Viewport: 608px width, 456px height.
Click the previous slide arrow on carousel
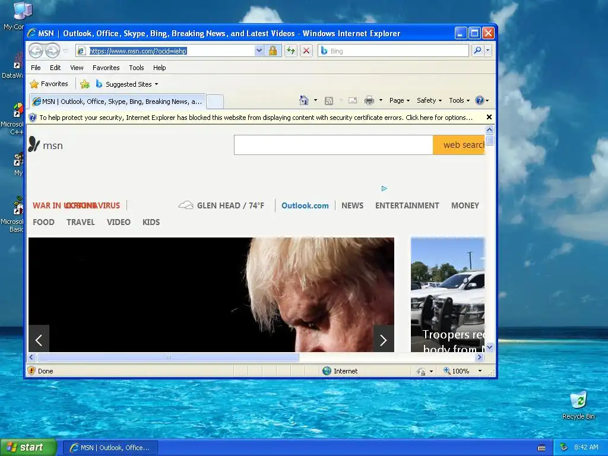(x=39, y=339)
